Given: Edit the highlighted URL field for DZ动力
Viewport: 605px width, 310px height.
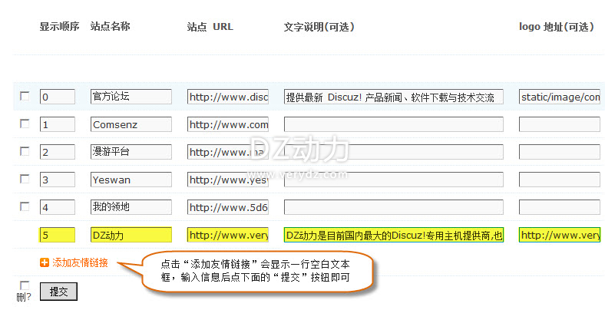Looking at the screenshot, I should tap(228, 235).
